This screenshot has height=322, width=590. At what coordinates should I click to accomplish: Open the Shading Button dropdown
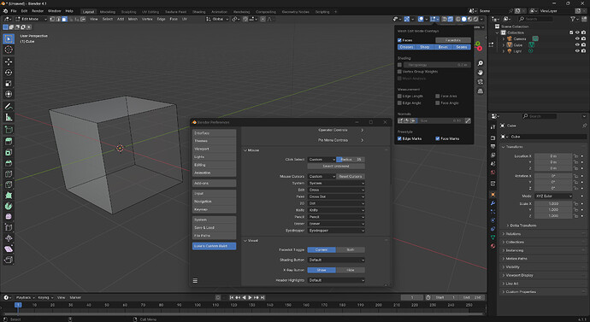[x=336, y=260]
